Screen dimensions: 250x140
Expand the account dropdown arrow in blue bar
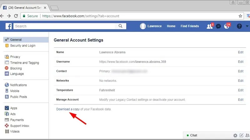[x=247, y=26]
